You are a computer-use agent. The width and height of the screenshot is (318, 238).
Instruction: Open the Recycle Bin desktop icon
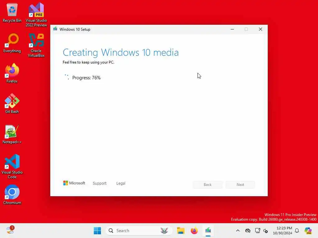12,13
